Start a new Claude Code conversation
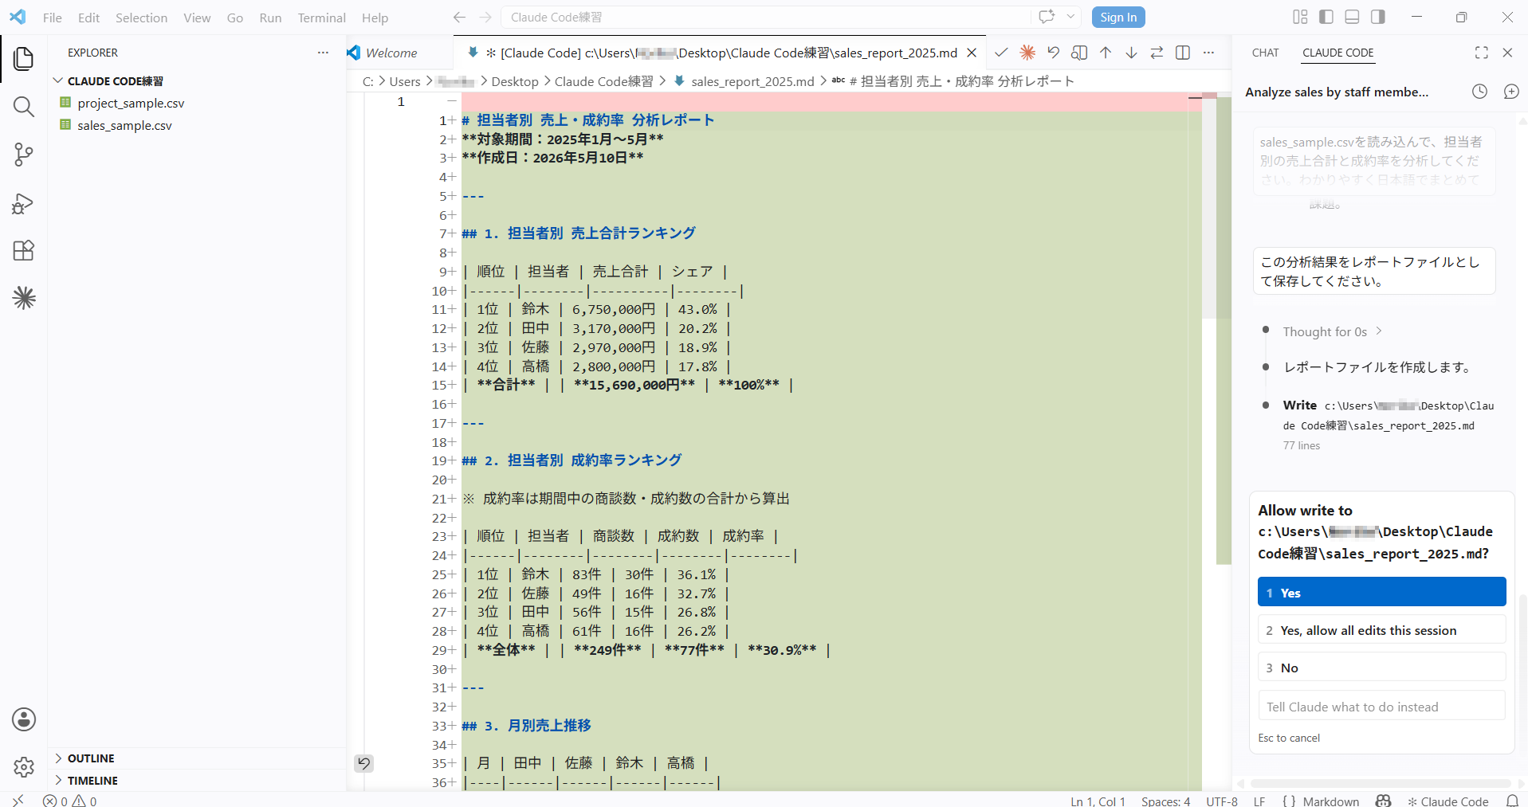 1510,92
